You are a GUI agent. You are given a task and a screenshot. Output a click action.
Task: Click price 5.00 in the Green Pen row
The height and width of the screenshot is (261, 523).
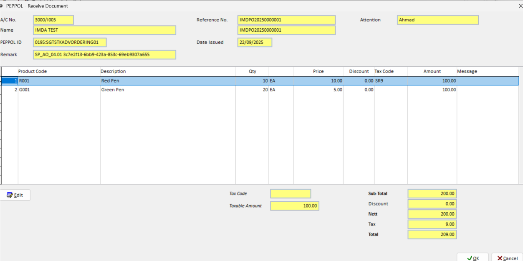click(x=318, y=90)
